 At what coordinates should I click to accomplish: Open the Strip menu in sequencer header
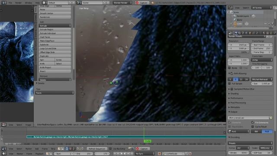point(53,149)
